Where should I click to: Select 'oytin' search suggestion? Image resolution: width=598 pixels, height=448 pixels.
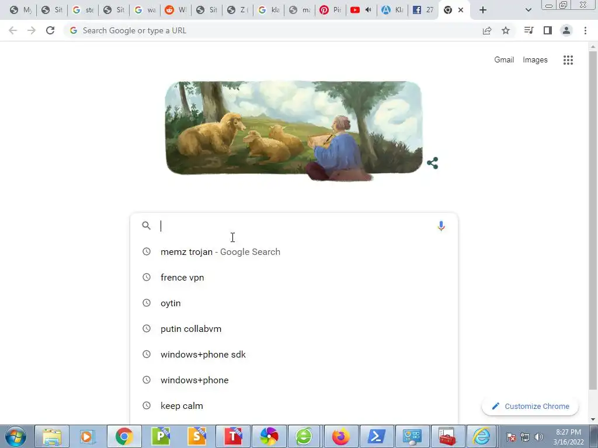click(294, 303)
